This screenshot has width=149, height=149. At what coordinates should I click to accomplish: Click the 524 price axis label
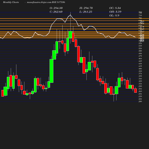click(x=140, y=48)
